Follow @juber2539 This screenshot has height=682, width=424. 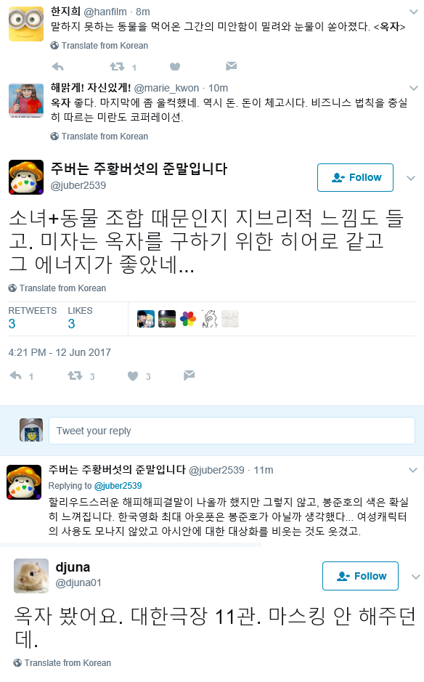355,177
